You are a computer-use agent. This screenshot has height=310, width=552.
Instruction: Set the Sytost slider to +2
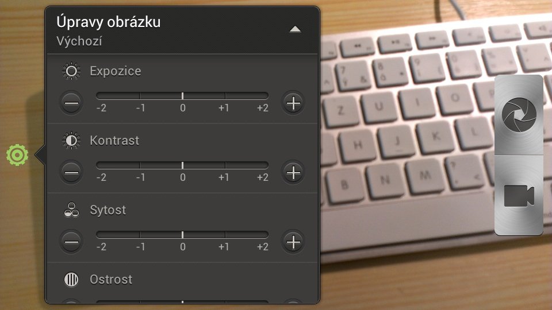tap(266, 234)
